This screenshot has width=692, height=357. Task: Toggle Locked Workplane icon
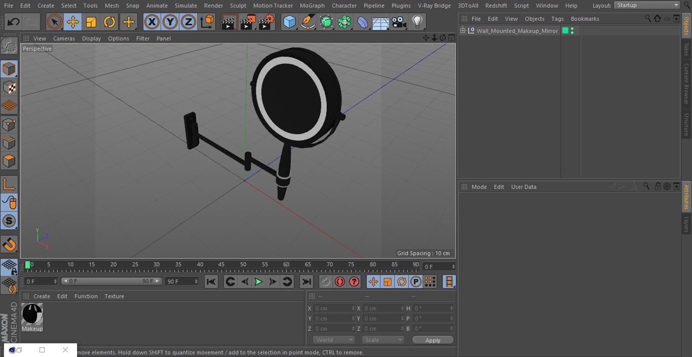(x=9, y=267)
